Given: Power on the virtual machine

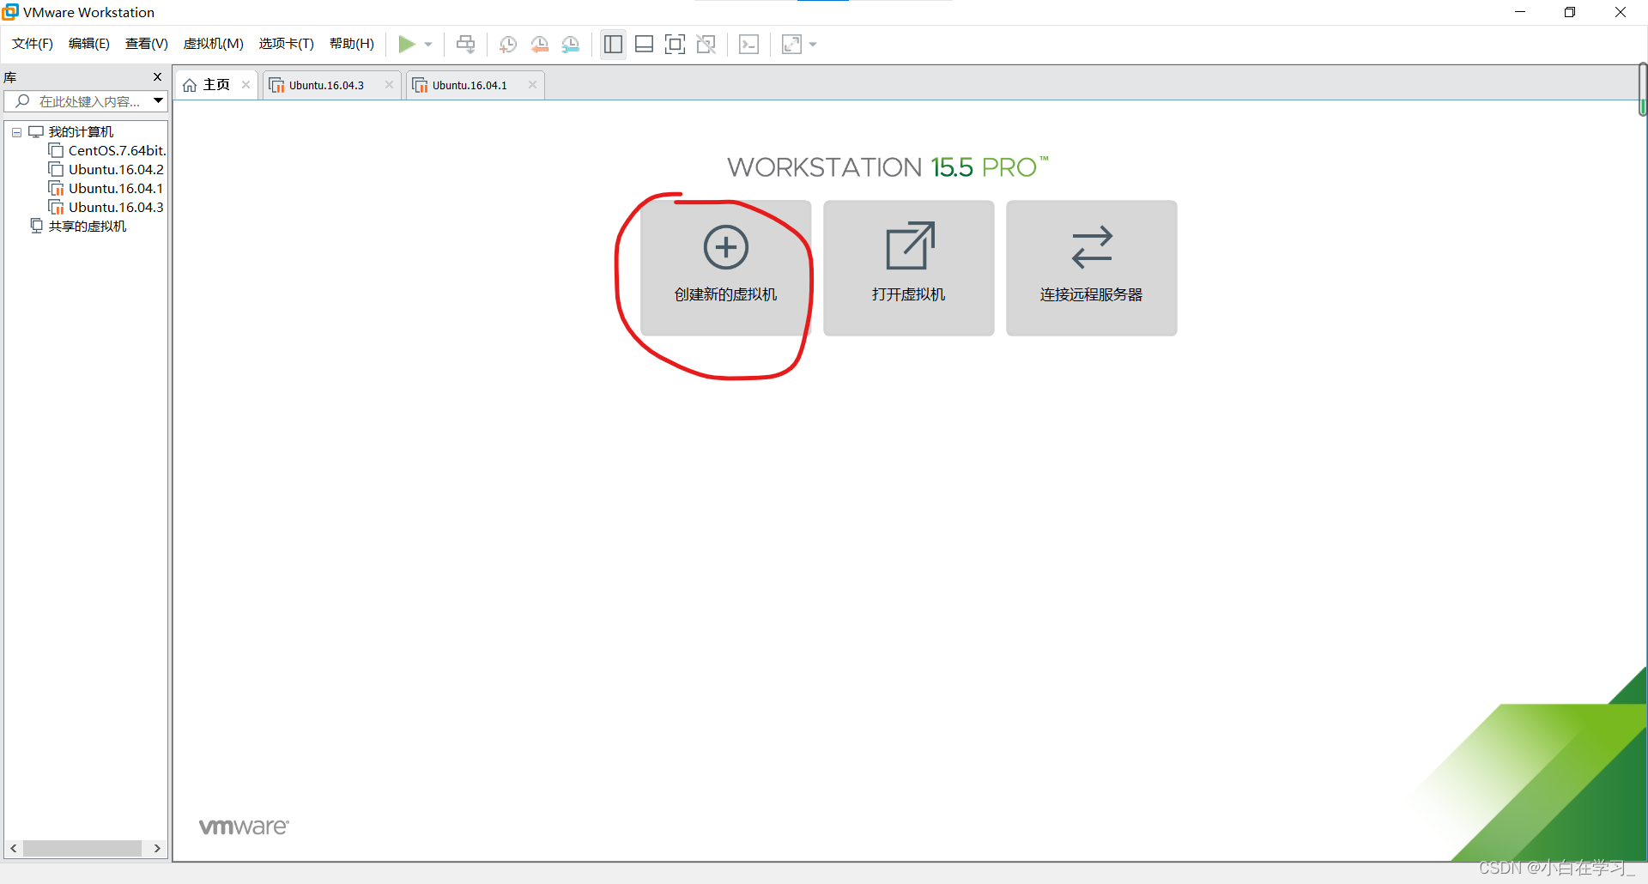Looking at the screenshot, I should (408, 44).
